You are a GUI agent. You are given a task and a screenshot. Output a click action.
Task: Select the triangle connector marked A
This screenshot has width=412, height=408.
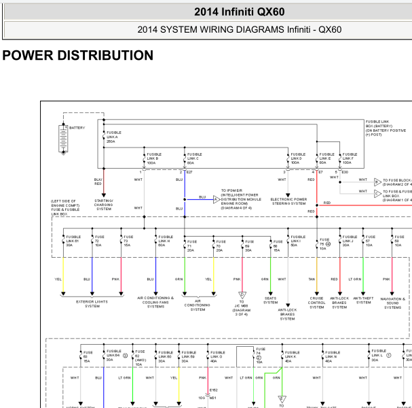[x=217, y=199]
